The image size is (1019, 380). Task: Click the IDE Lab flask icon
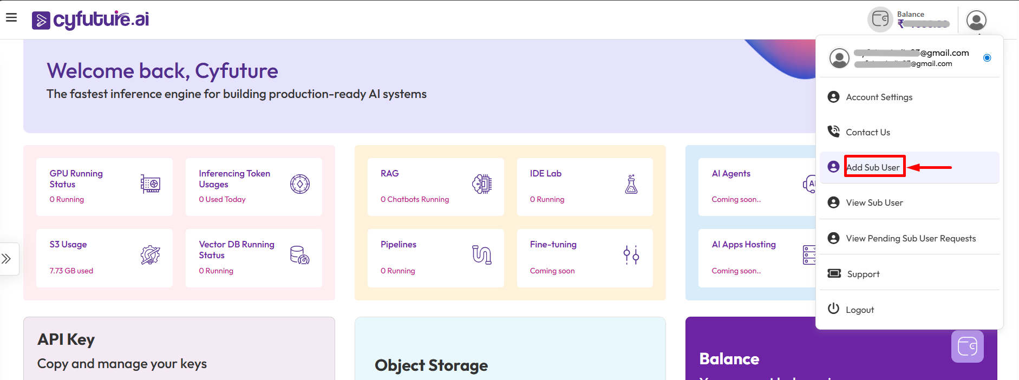tap(631, 184)
